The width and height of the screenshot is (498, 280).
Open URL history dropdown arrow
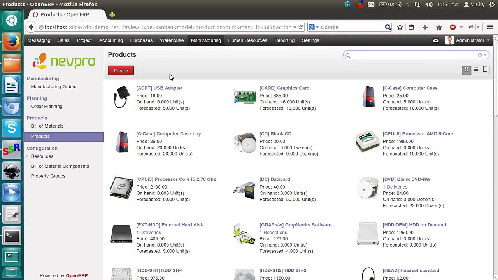[295, 27]
